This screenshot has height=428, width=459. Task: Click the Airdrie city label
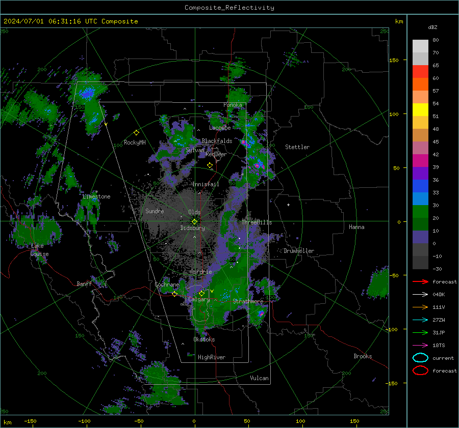point(201,272)
